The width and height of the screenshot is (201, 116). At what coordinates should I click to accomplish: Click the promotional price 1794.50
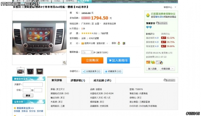point(100,18)
